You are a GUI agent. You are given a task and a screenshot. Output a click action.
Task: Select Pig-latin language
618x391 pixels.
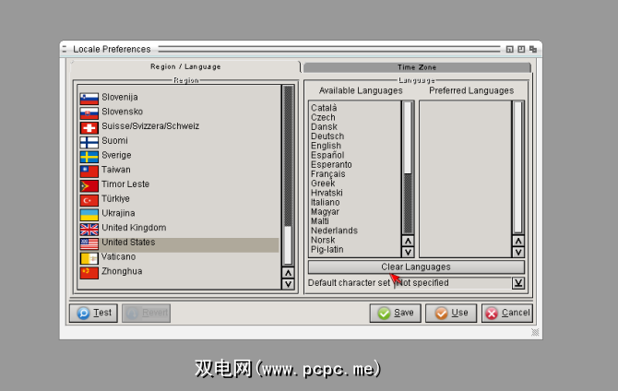point(327,250)
